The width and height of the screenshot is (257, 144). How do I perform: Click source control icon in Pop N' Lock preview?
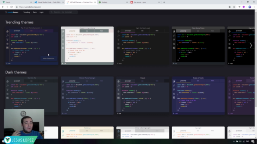point(7,40)
